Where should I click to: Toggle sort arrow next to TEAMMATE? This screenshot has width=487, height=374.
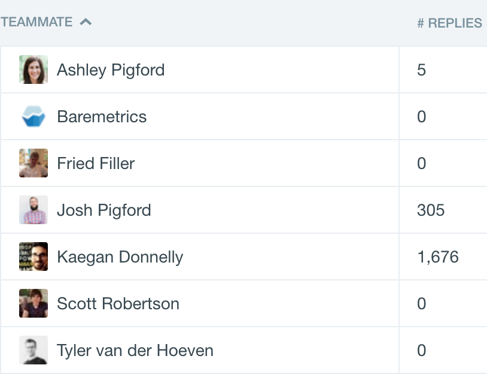[86, 22]
